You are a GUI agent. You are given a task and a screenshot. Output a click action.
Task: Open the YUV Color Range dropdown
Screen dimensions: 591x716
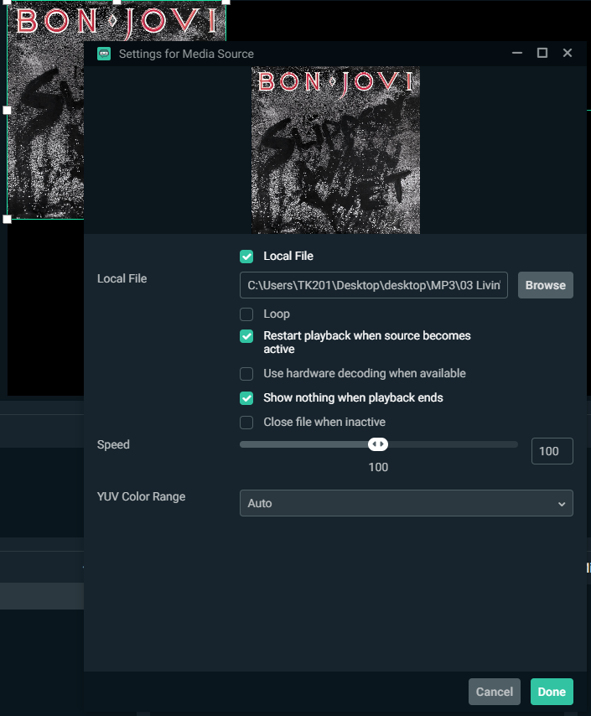406,503
